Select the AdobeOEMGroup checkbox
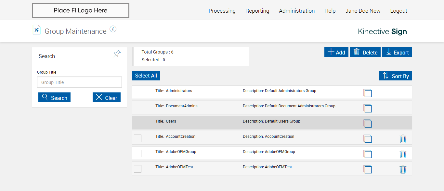 pos(138,154)
